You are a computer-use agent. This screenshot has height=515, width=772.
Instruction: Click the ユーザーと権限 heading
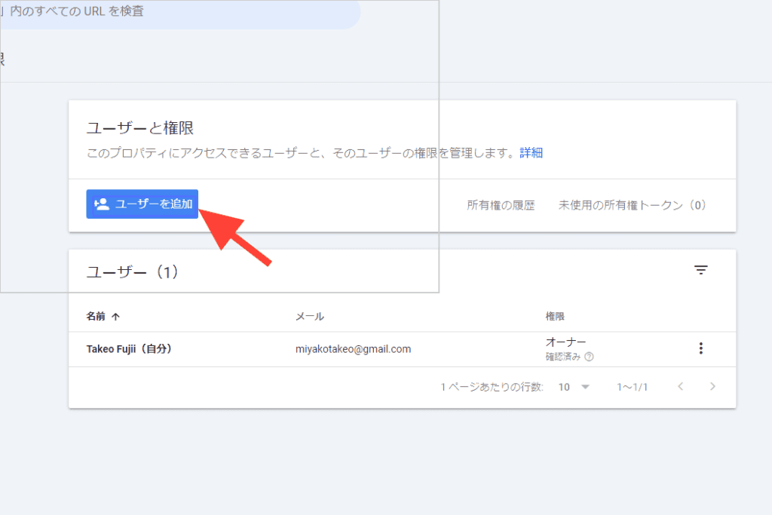[x=139, y=128]
